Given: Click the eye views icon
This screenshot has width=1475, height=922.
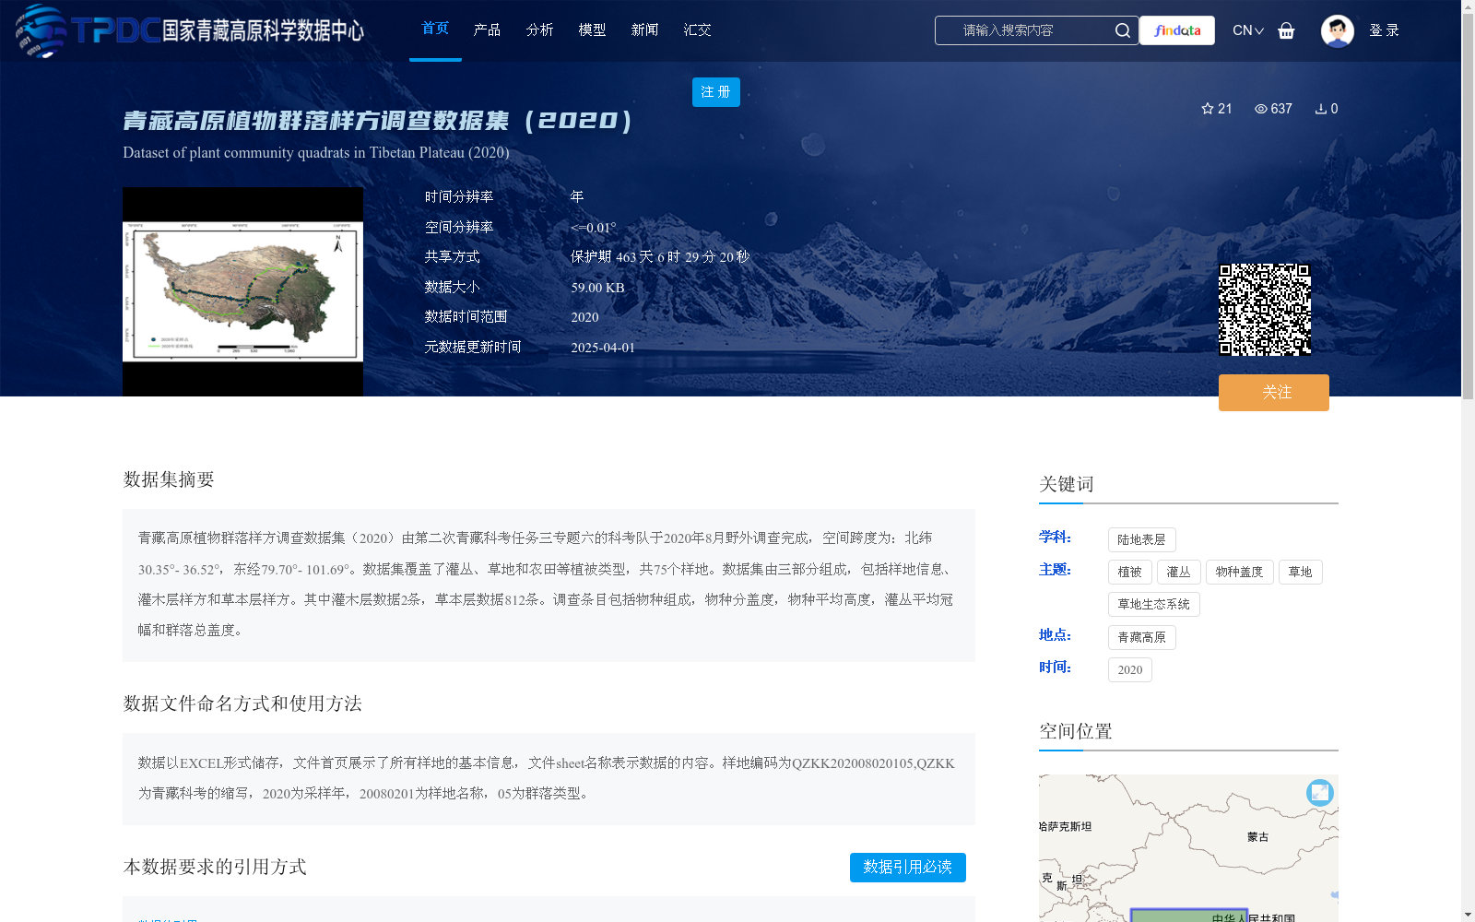Looking at the screenshot, I should coord(1261,109).
